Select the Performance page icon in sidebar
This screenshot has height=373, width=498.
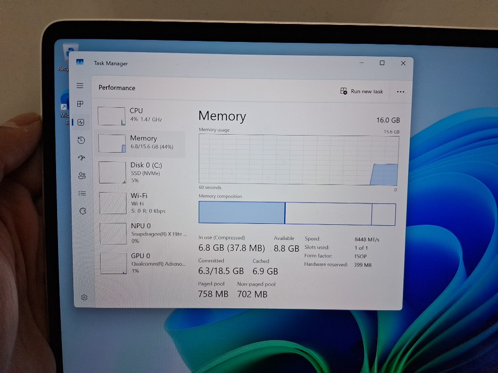(x=80, y=123)
